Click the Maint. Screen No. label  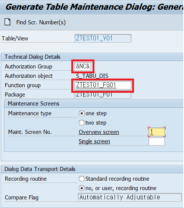(30, 132)
